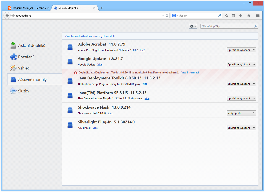Click the Silverlight Plug-In icon
Screen dimensions: 265x192
[70, 125]
